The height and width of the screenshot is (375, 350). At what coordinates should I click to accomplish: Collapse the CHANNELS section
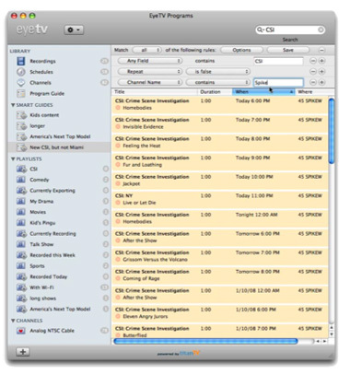(x=13, y=321)
